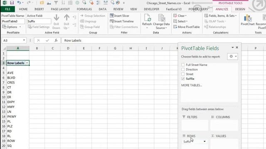Open the Name Box dropdown arrow
266x149 pixels.
(x=24, y=40)
